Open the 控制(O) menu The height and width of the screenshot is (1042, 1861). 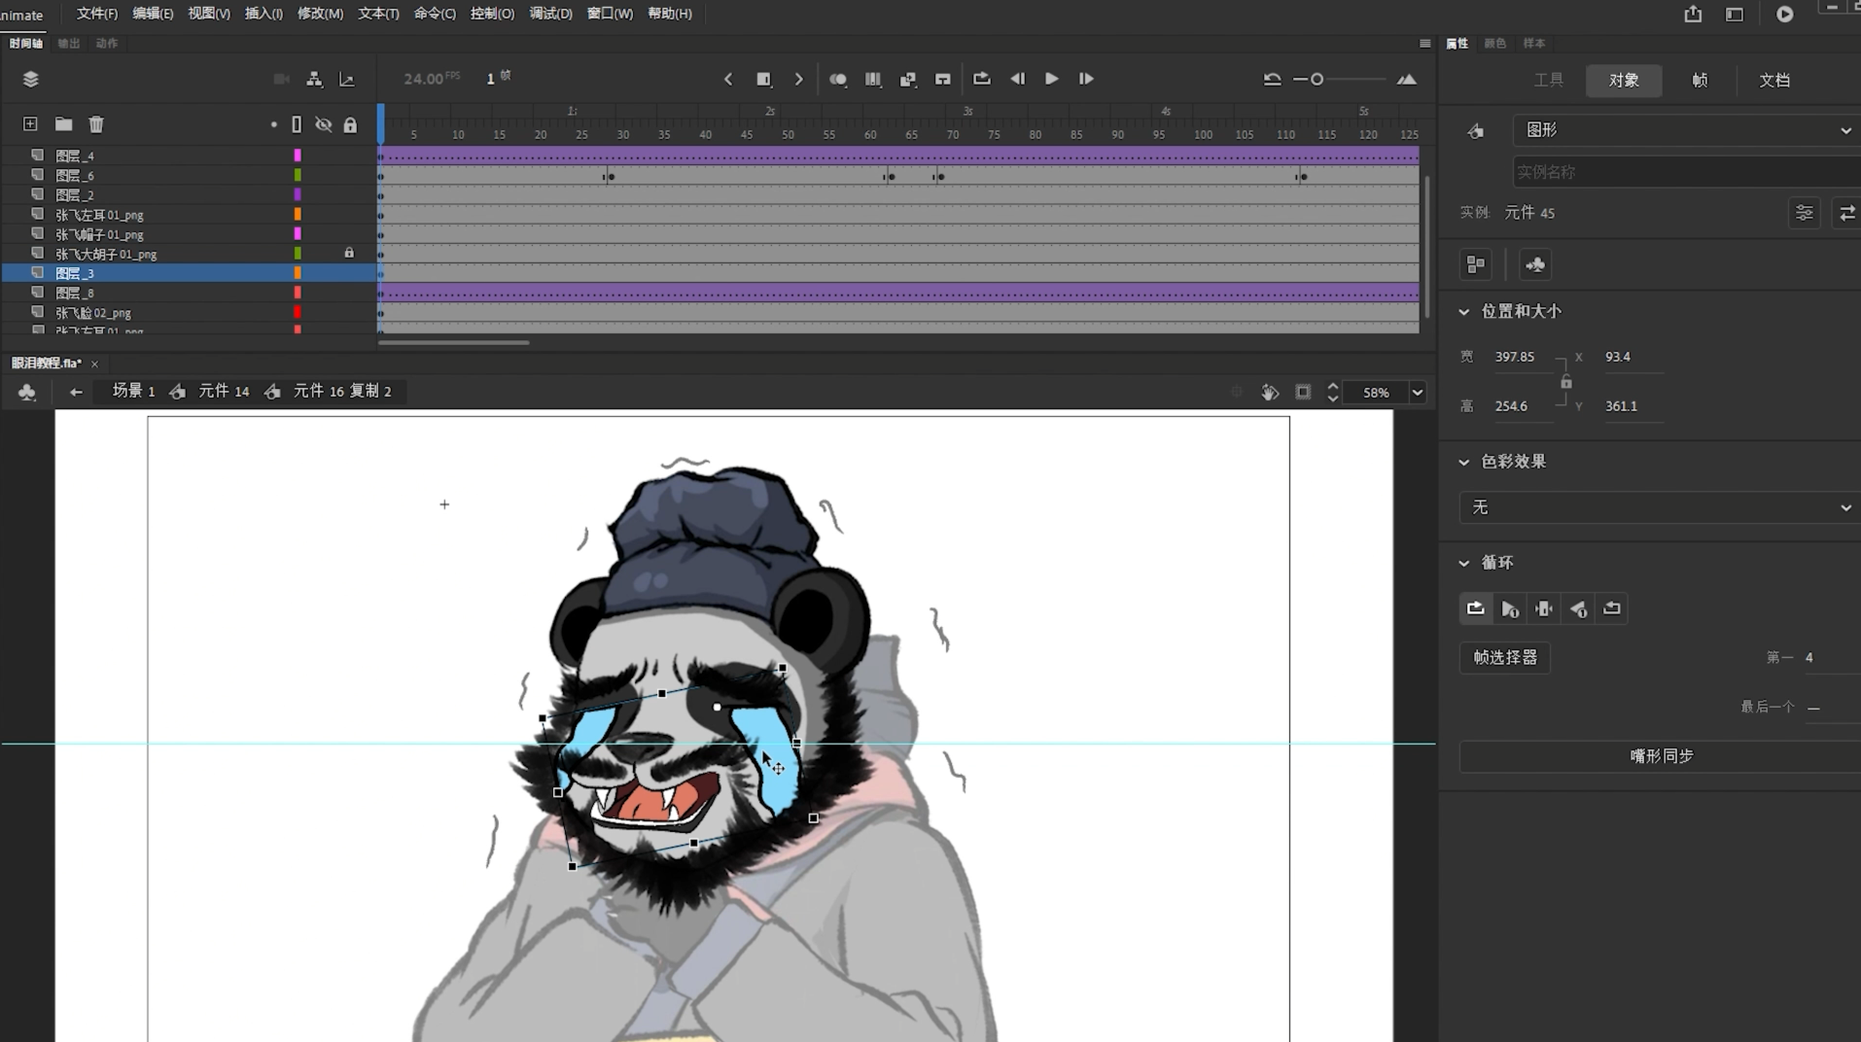492,14
